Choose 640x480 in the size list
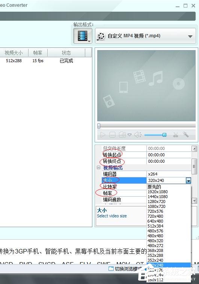The height and width of the screenshot is (284, 199). click(x=169, y=221)
